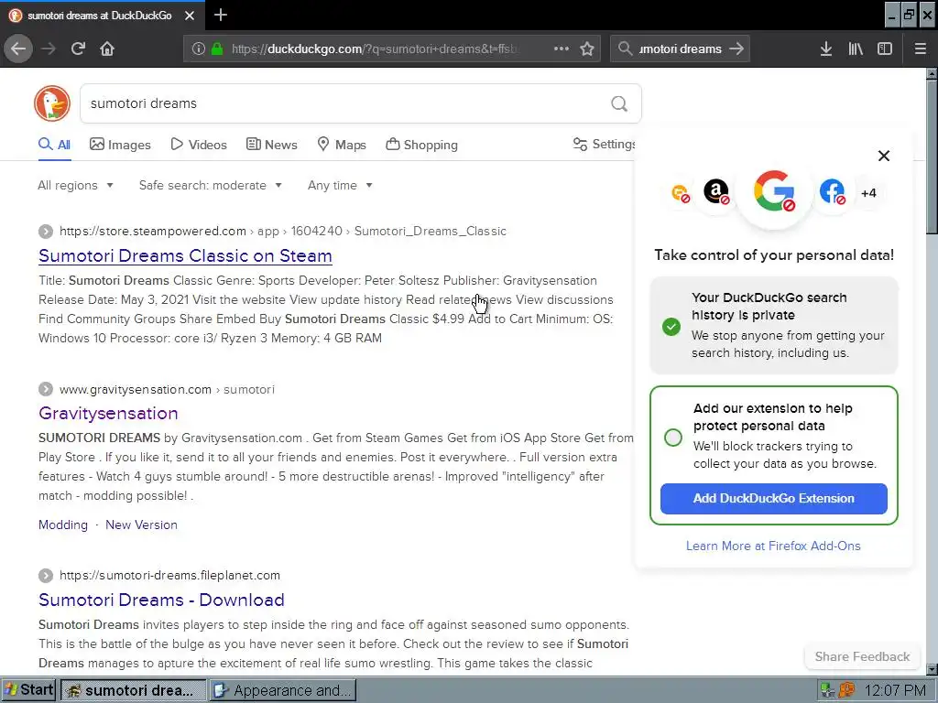Open the Windows Start menu

28,690
